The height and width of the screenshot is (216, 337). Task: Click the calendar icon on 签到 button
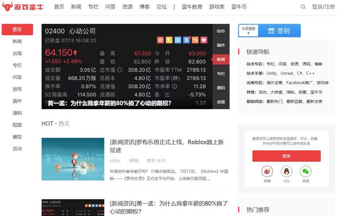tap(271, 31)
